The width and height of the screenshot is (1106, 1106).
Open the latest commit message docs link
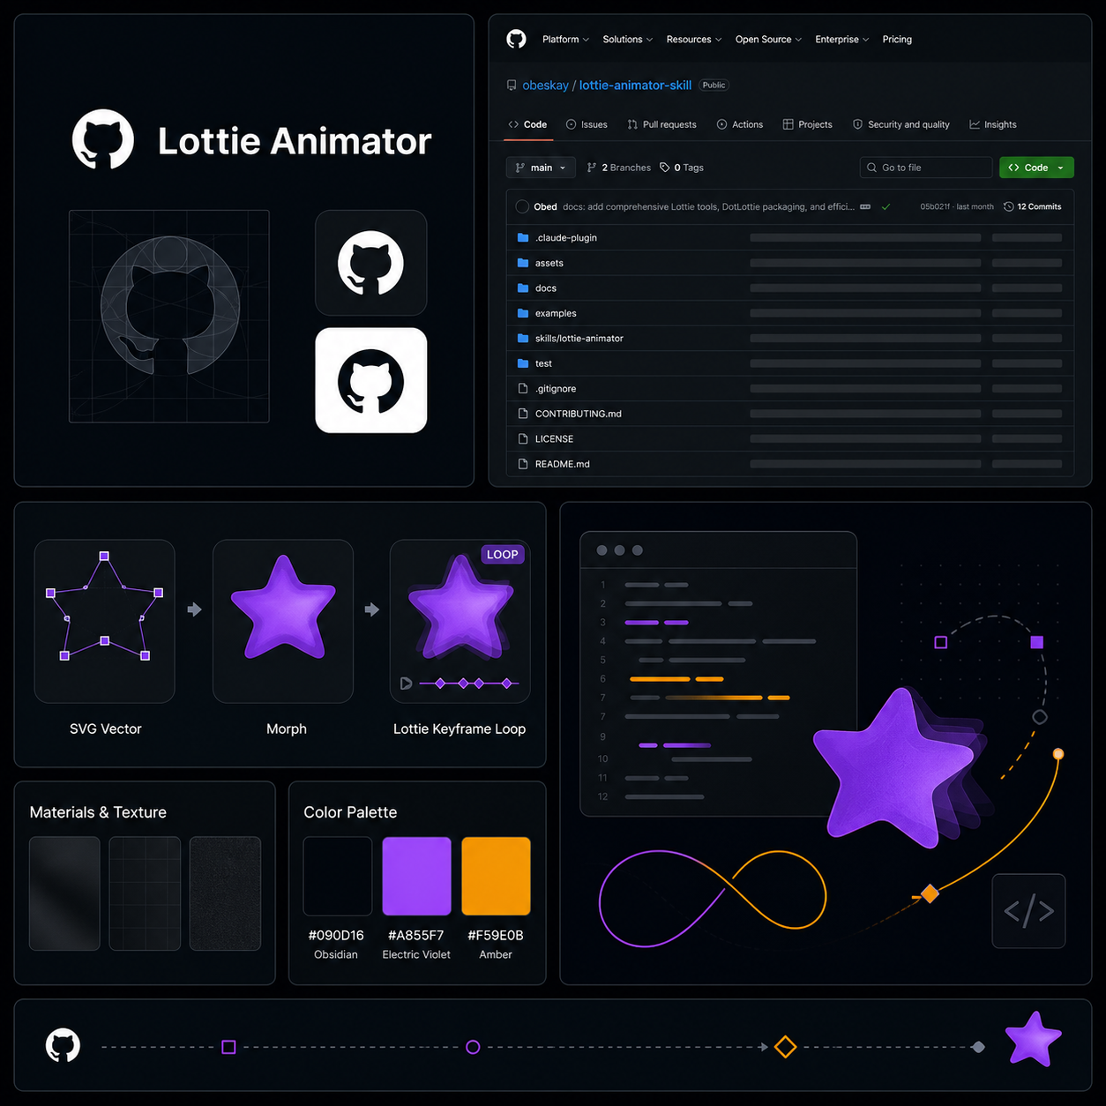(707, 206)
